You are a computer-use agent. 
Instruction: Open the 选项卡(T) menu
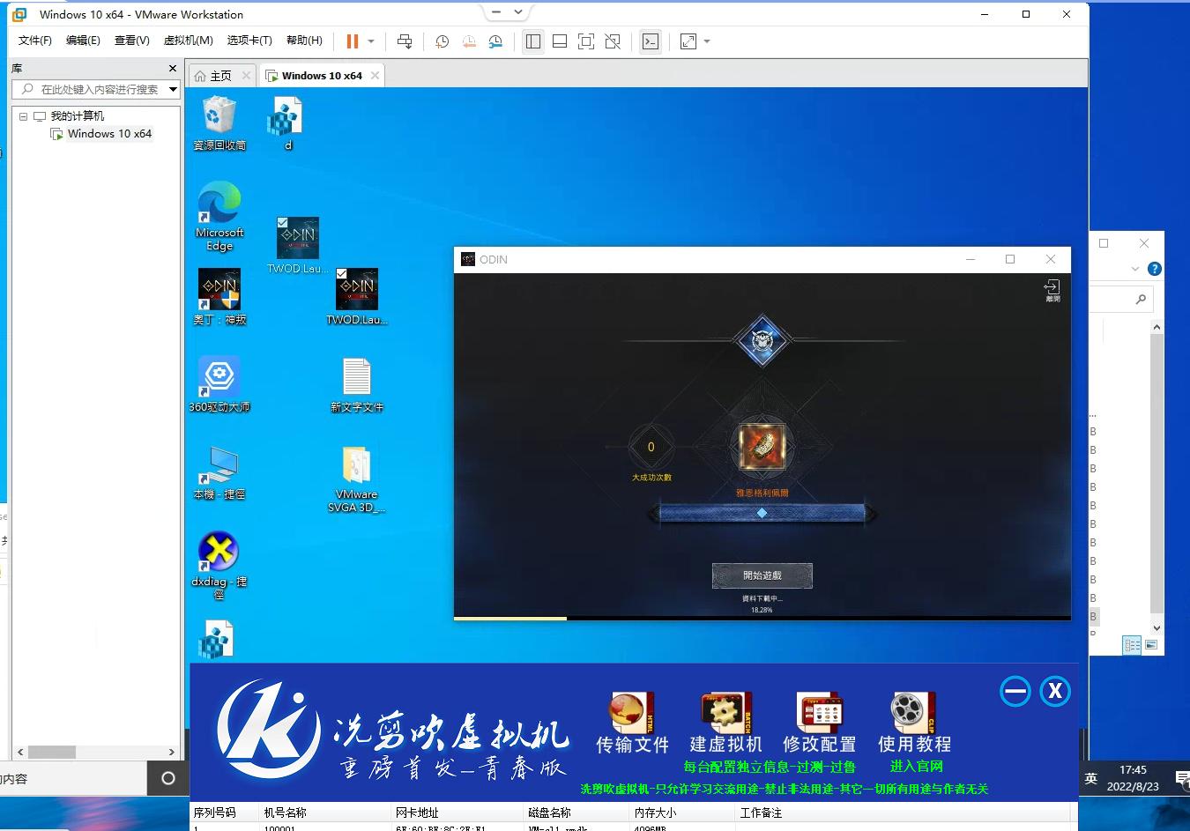[x=249, y=41]
